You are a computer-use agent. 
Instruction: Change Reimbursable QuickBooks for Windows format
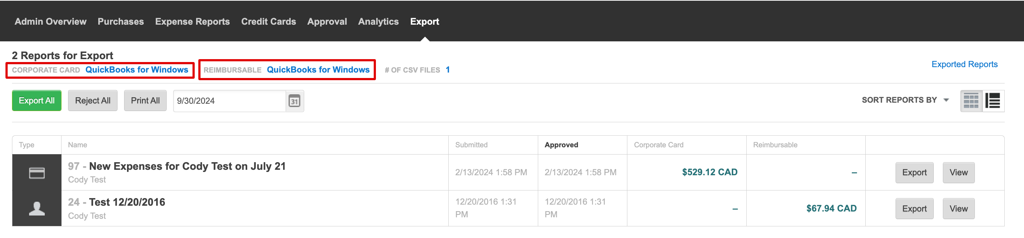[318, 70]
